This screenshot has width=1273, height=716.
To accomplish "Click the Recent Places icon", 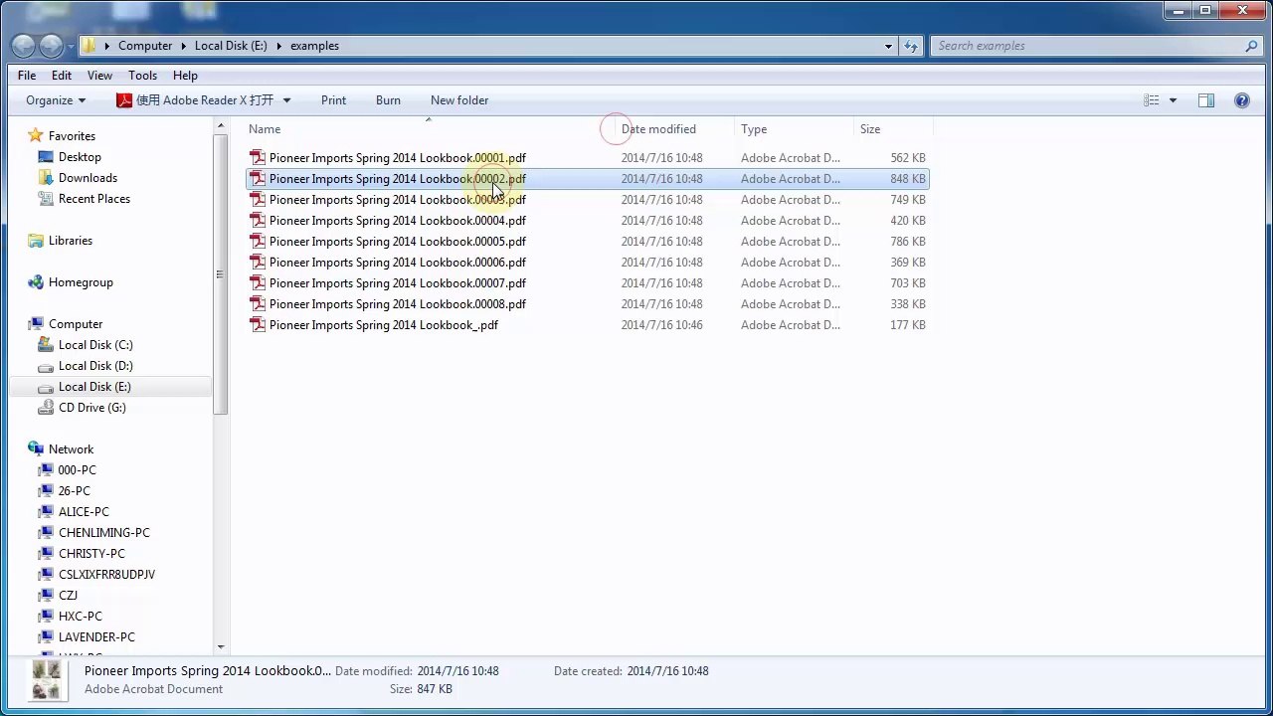I will pos(46,199).
